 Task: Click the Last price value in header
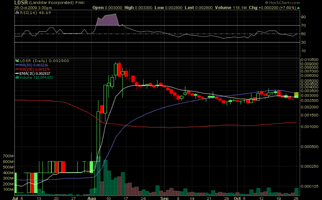point(204,8)
